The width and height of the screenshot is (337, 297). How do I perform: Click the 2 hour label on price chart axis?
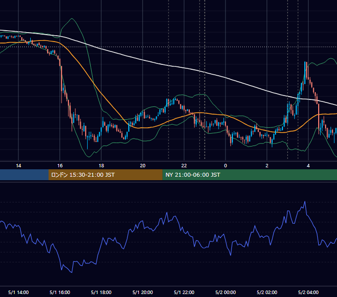click(x=267, y=166)
